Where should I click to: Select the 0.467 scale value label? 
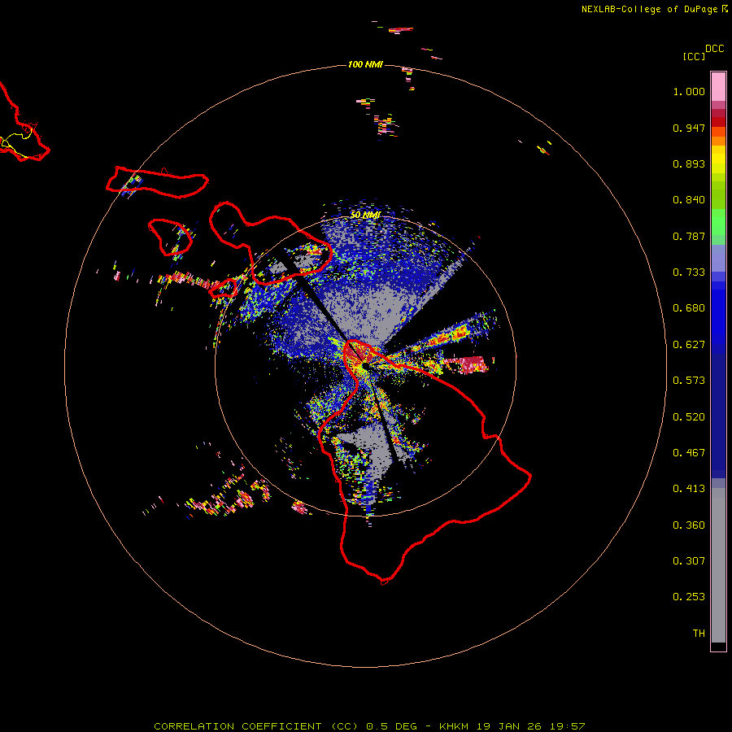(x=689, y=453)
